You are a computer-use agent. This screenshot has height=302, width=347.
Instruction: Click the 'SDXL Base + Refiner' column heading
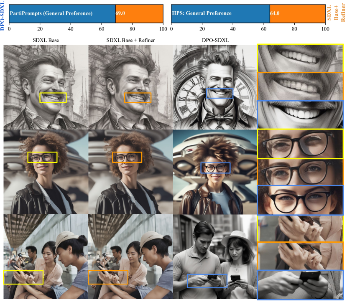click(130, 40)
